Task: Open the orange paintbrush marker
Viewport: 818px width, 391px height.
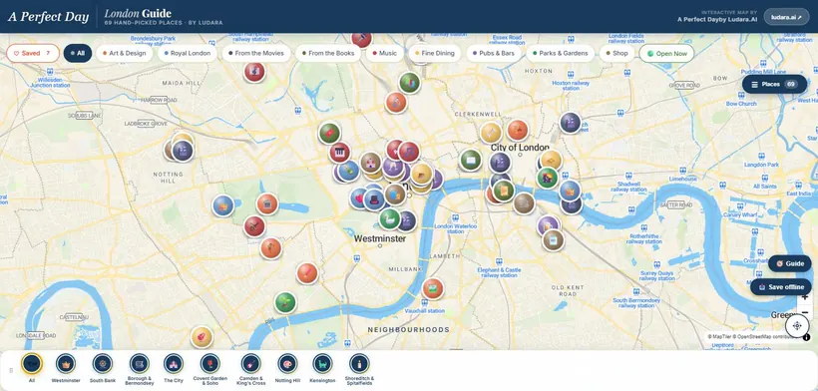Action: coord(307,273)
